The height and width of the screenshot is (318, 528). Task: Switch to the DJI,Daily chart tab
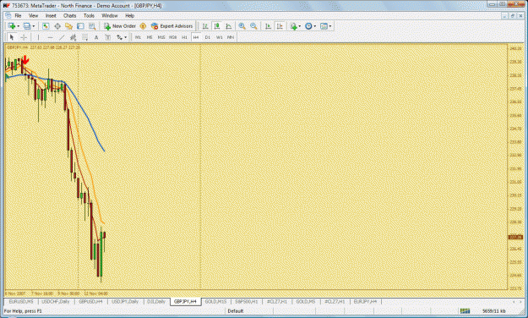(156, 301)
